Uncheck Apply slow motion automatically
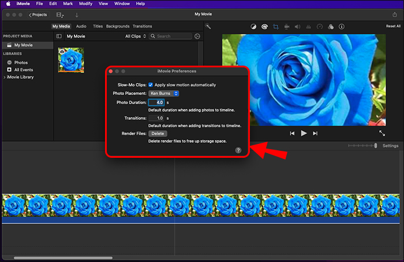Image resolution: width=404 pixels, height=262 pixels. click(x=151, y=85)
